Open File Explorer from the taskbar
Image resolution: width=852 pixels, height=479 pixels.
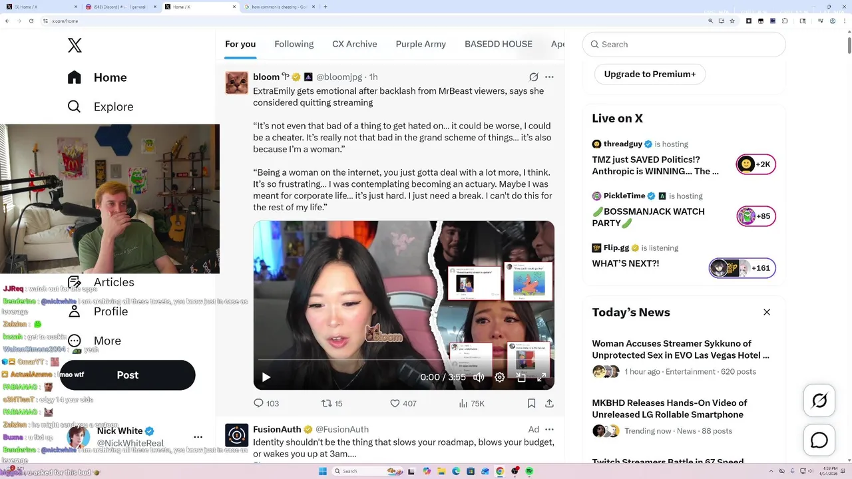(441, 471)
